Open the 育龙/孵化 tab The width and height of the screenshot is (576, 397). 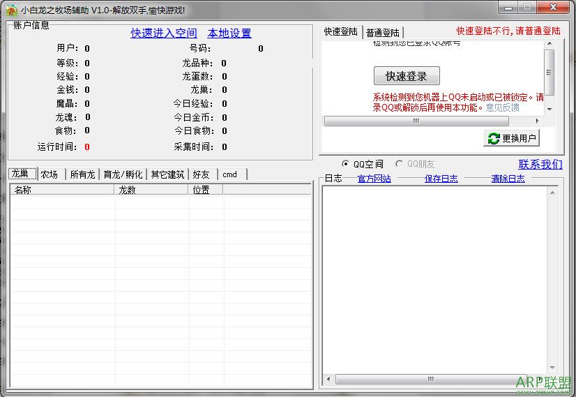coord(123,174)
